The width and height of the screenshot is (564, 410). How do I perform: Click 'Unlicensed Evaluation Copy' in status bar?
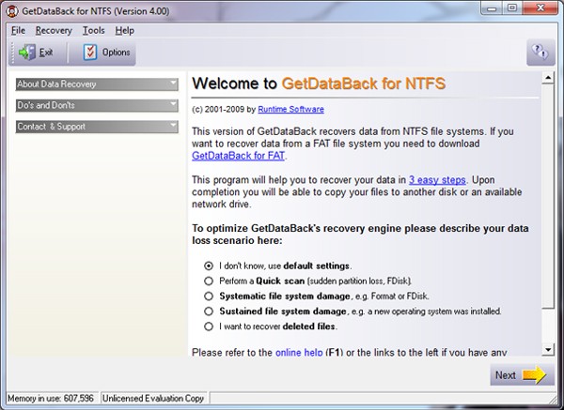click(x=153, y=398)
